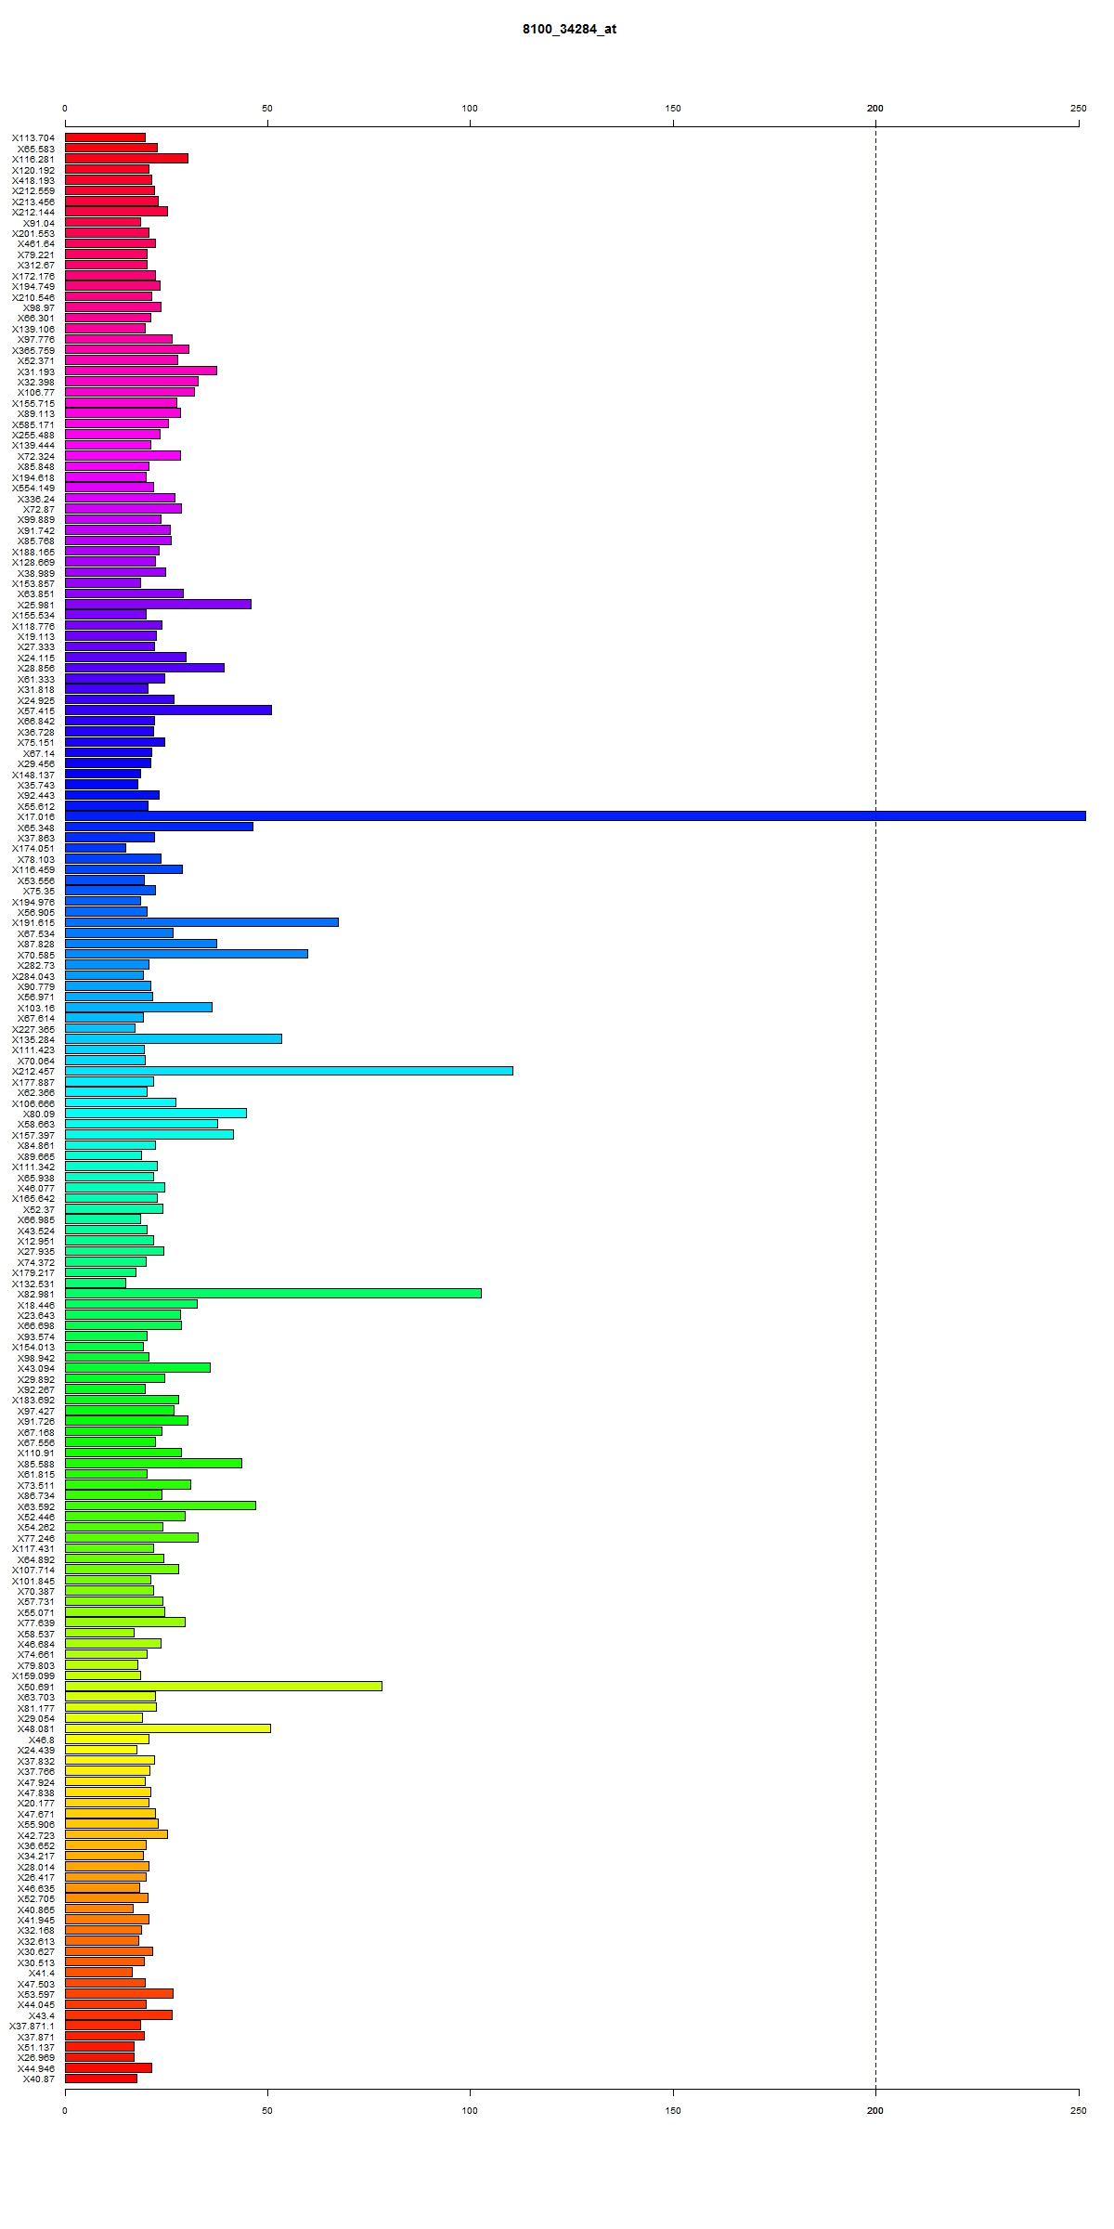This screenshot has width=1114, height=2229.
Task: Select the X65.348 row label
Action: click(36, 828)
